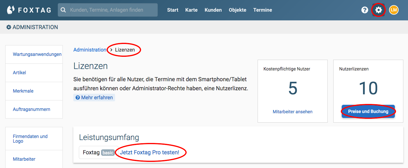Follow the Mitarbeiter ansehen link
Screen dimensions: 408x168
click(x=293, y=112)
